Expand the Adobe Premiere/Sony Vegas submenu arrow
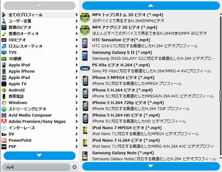 (77, 122)
